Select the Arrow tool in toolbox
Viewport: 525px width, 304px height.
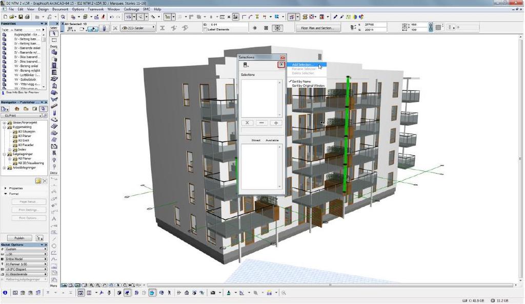54,34
